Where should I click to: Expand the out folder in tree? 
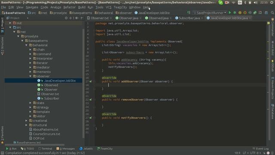pyautogui.click(x=10, y=23)
